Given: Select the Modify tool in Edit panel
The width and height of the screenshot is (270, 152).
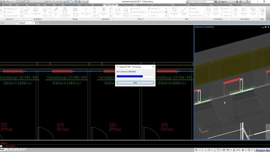Looking at the screenshot, I should click(184, 11).
